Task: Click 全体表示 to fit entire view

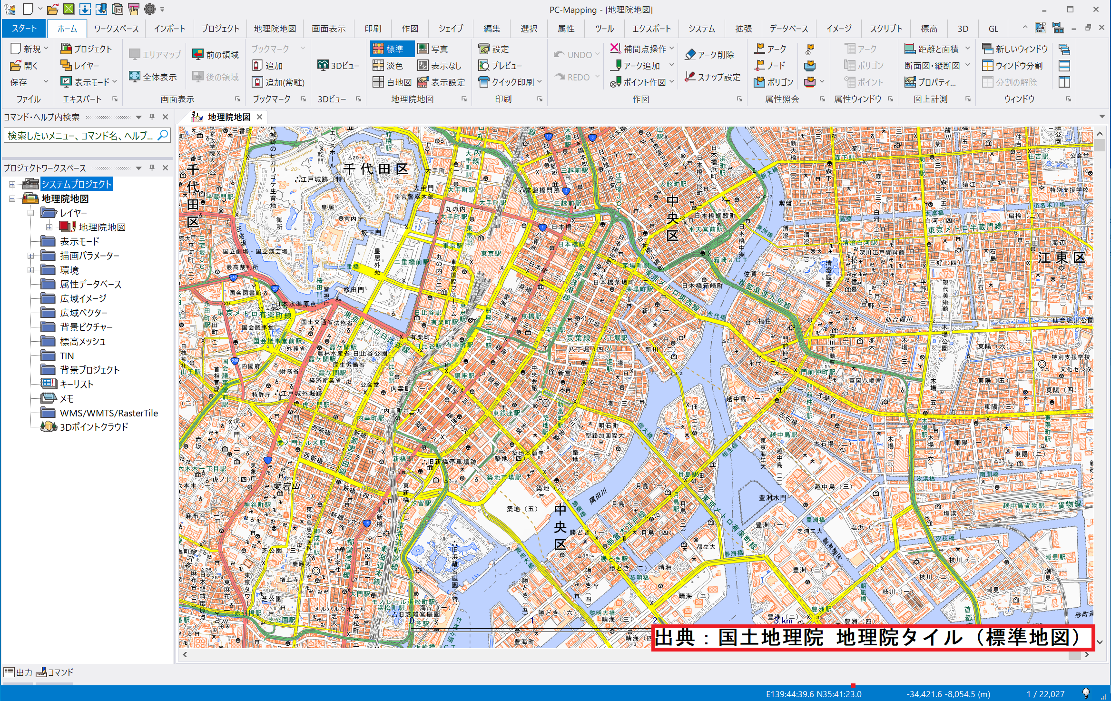Action: point(153,77)
